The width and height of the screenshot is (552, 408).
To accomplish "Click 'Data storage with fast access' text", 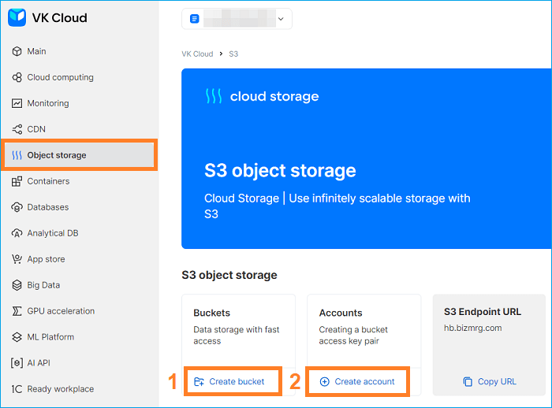I will click(x=237, y=336).
